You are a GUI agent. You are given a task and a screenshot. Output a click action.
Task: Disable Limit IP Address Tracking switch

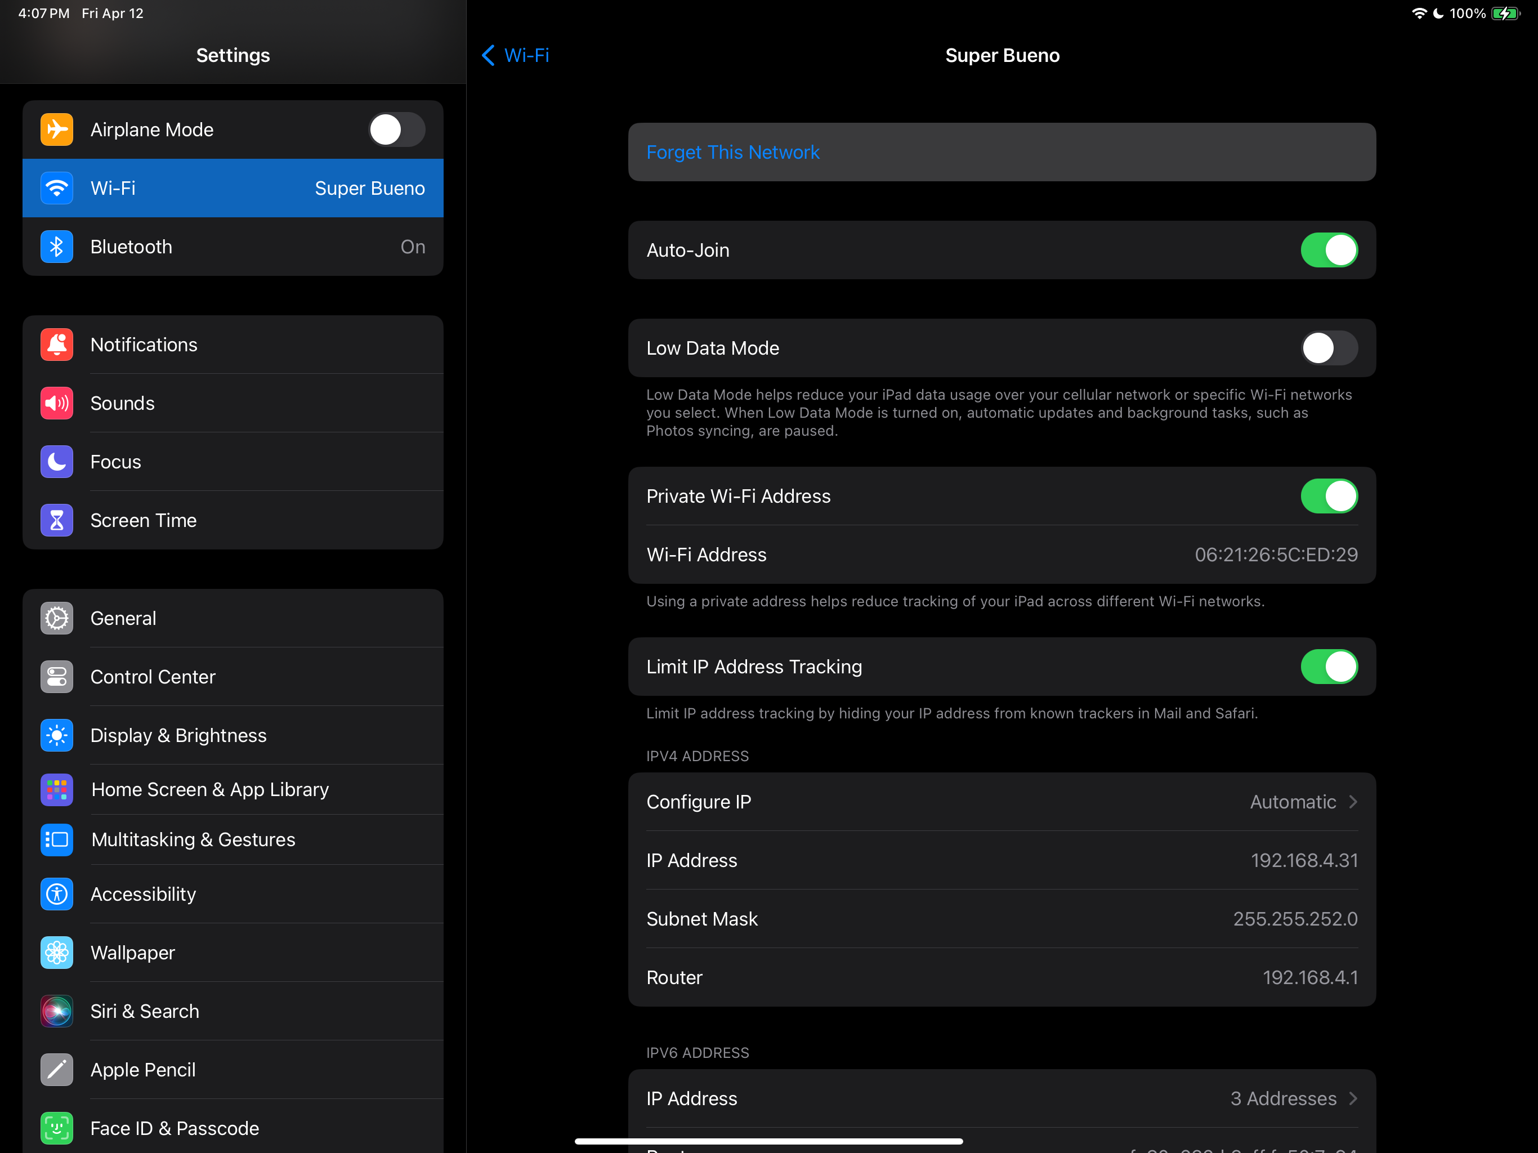1329,666
